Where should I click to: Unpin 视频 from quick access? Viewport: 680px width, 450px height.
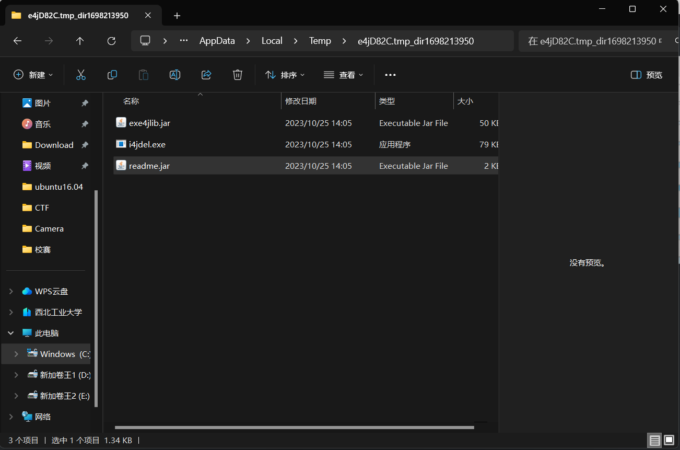point(85,166)
